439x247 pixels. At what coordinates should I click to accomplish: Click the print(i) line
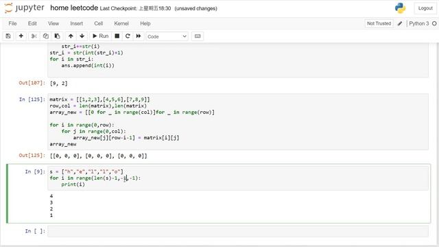(x=73, y=185)
